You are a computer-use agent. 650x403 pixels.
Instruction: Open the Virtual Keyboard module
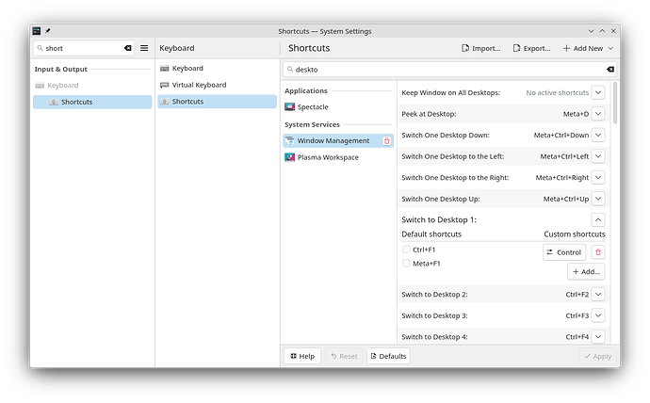click(x=218, y=85)
